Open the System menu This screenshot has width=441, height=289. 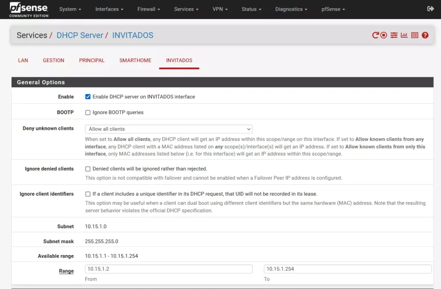[70, 9]
